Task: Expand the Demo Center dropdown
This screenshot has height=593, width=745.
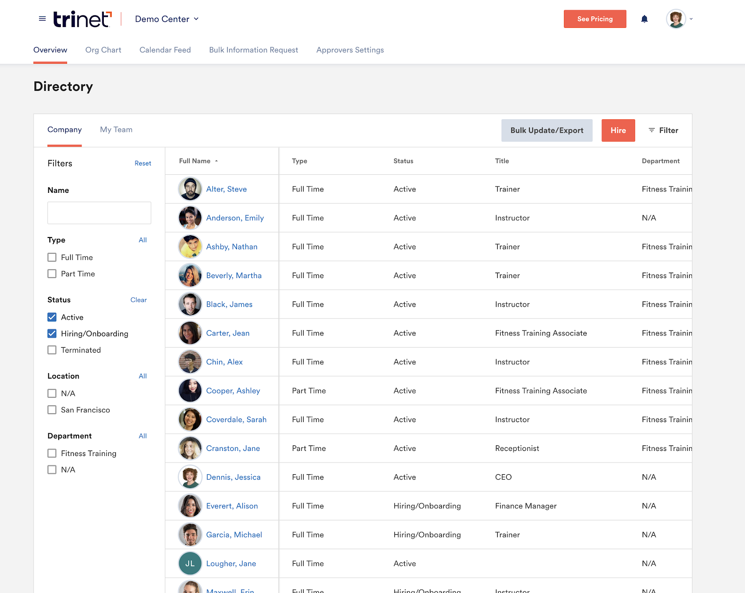Action: coord(167,19)
